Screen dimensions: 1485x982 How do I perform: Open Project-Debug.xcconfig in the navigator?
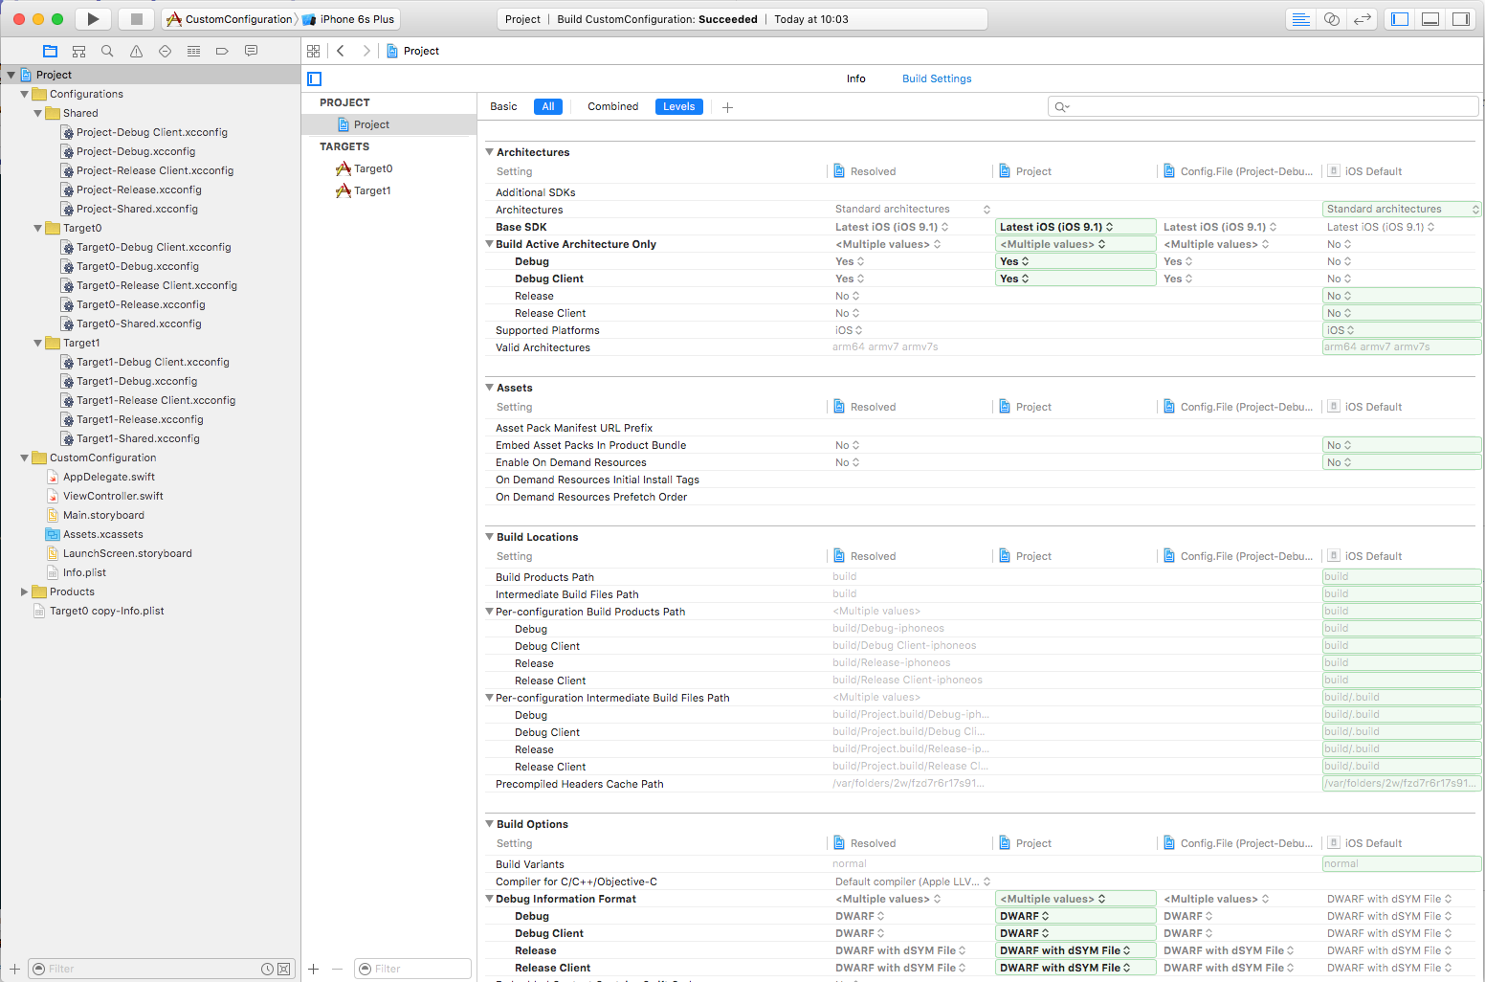point(136,152)
